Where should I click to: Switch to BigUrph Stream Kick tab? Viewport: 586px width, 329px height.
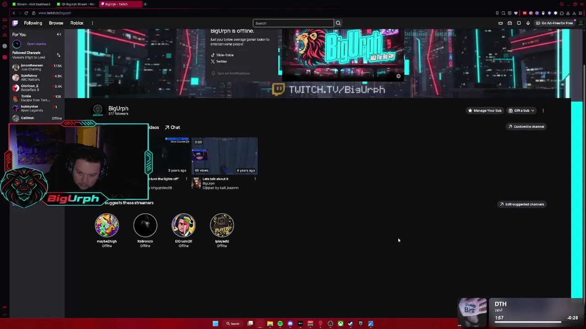point(76,4)
